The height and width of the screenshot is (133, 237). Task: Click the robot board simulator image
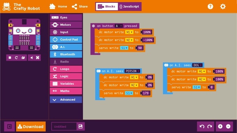24,35
